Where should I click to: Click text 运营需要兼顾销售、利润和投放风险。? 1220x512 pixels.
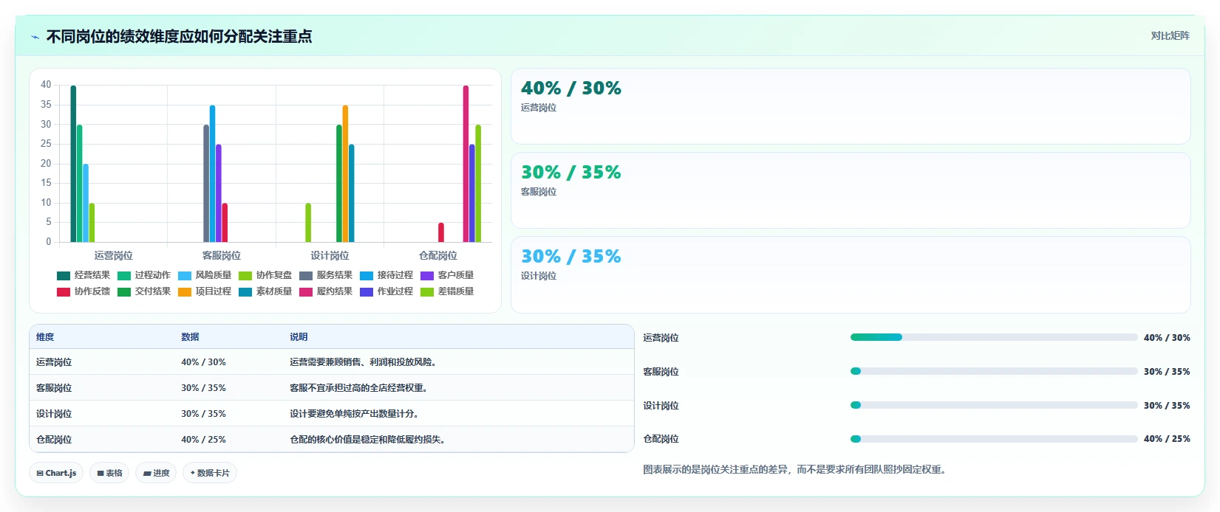pyautogui.click(x=364, y=362)
